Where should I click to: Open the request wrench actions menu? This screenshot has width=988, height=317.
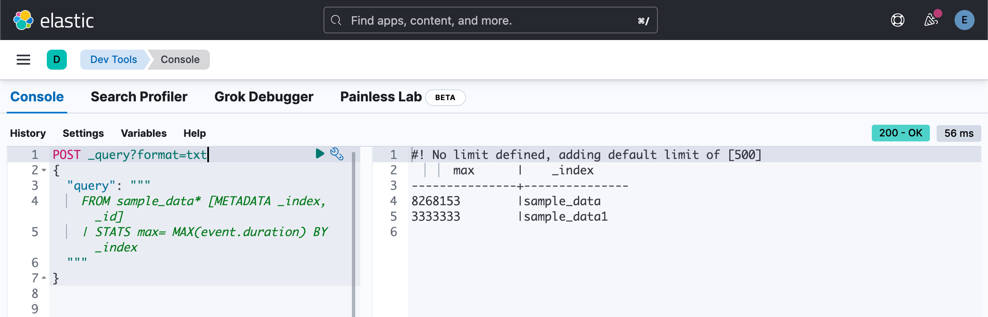337,154
